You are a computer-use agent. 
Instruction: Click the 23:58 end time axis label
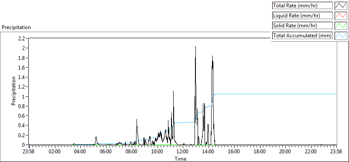tap(336, 152)
